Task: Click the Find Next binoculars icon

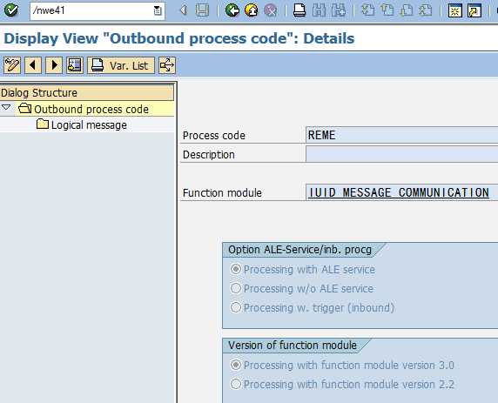Action: click(x=339, y=10)
